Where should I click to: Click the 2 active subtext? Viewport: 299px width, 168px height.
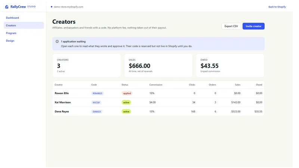61,71
